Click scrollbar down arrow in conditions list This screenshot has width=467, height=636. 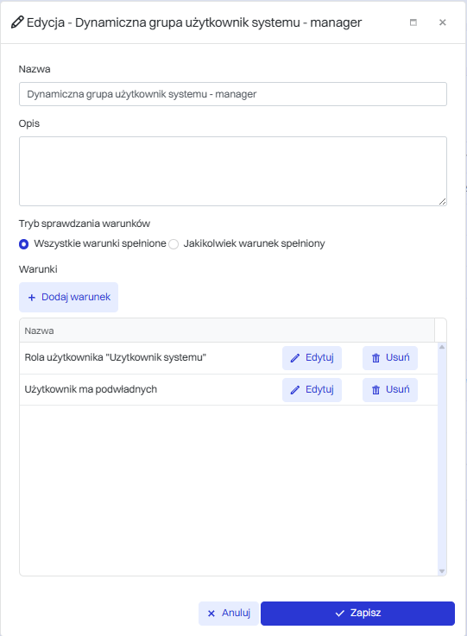pos(442,571)
